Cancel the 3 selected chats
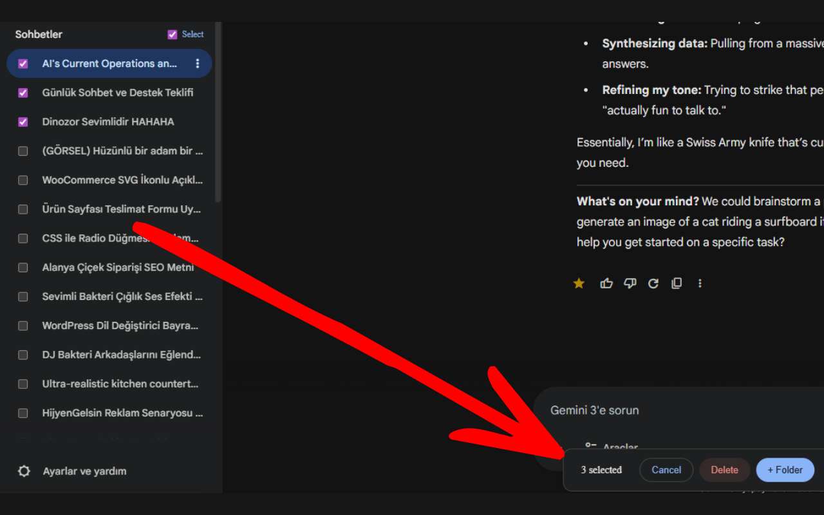The height and width of the screenshot is (515, 824). click(x=666, y=470)
